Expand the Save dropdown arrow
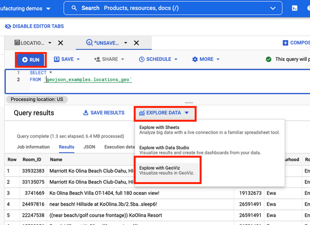The width and height of the screenshot is (310, 225). pyautogui.click(x=78, y=59)
